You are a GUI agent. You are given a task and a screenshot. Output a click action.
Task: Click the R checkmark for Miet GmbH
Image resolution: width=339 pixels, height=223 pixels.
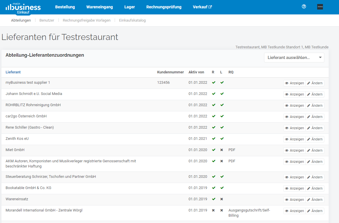pyautogui.click(x=214, y=150)
